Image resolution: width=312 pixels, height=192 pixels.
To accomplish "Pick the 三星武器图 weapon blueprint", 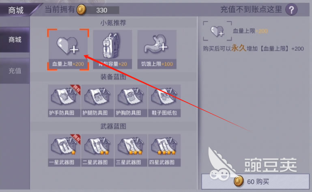I will (131, 150).
